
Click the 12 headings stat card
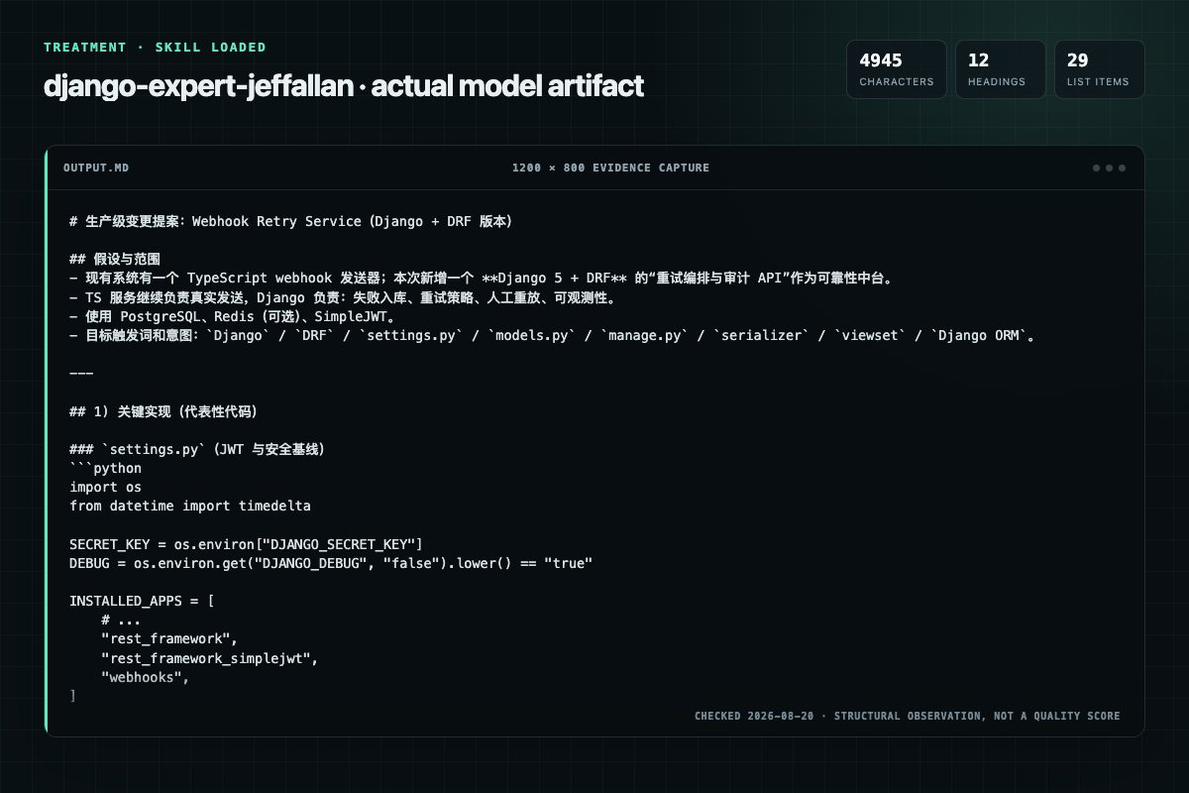tap(1000, 69)
